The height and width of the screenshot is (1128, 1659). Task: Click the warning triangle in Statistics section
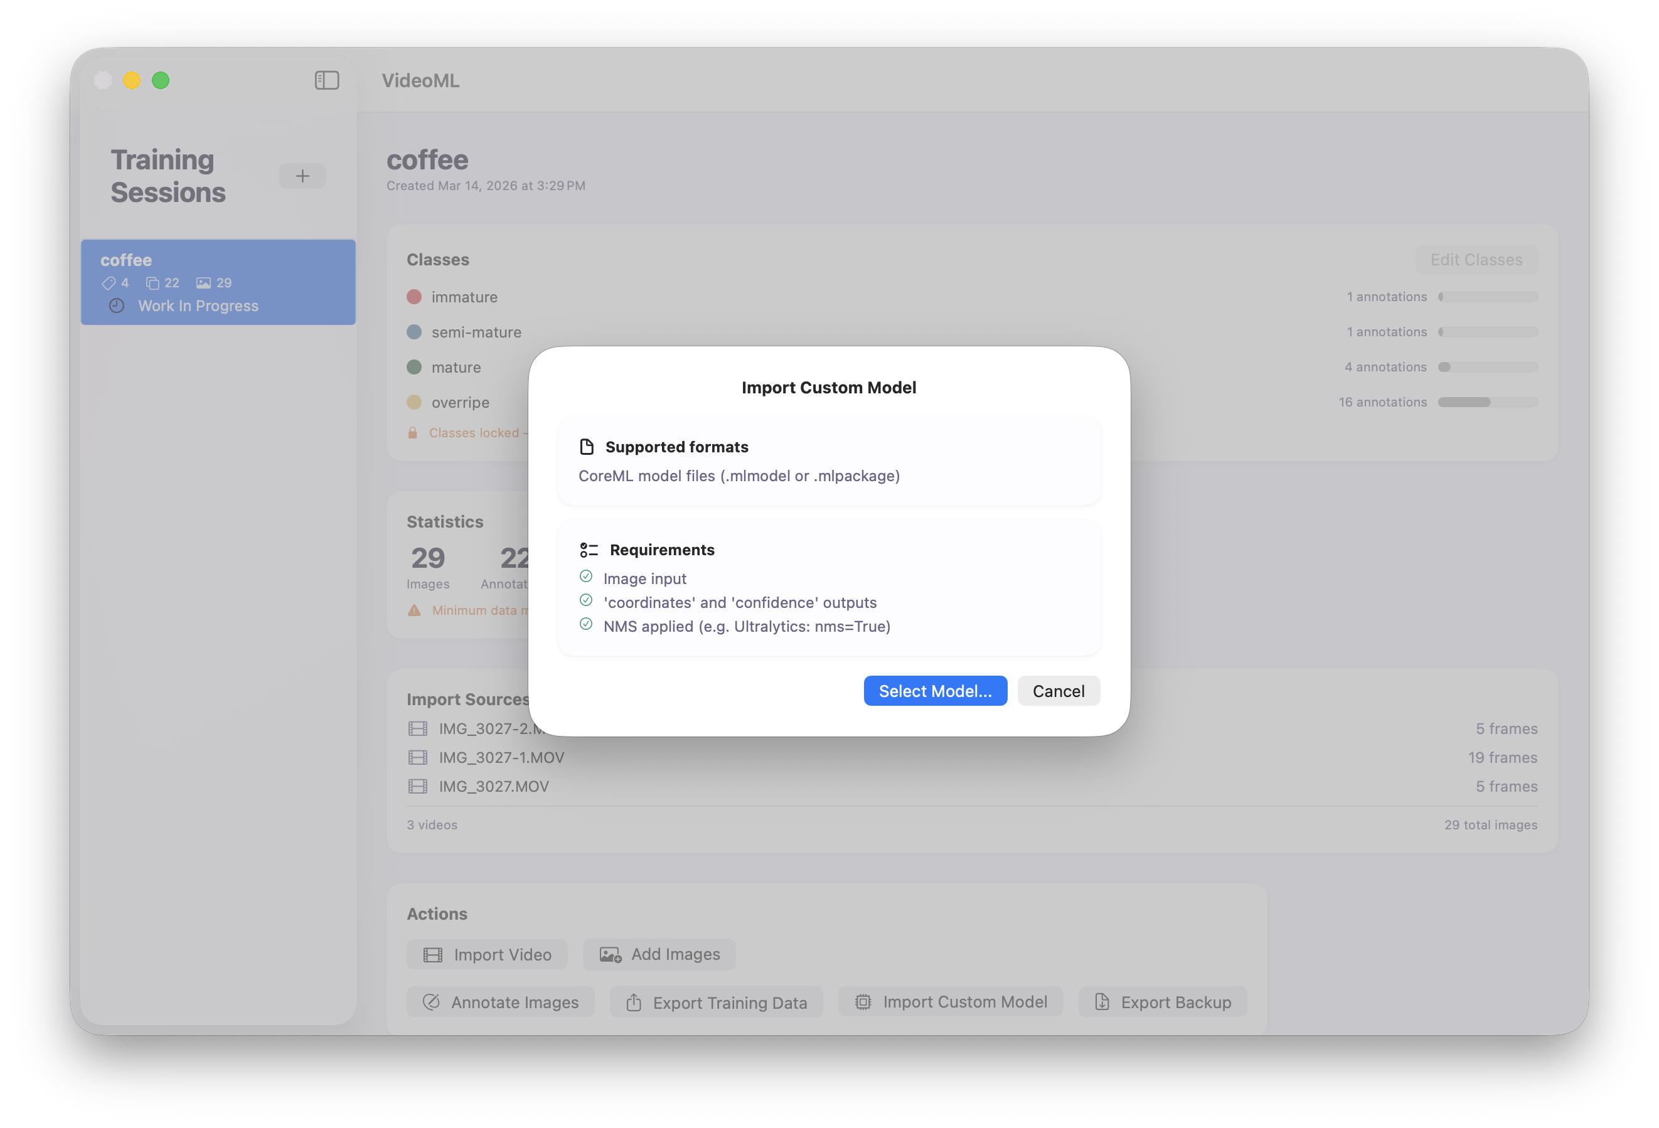[x=414, y=610]
